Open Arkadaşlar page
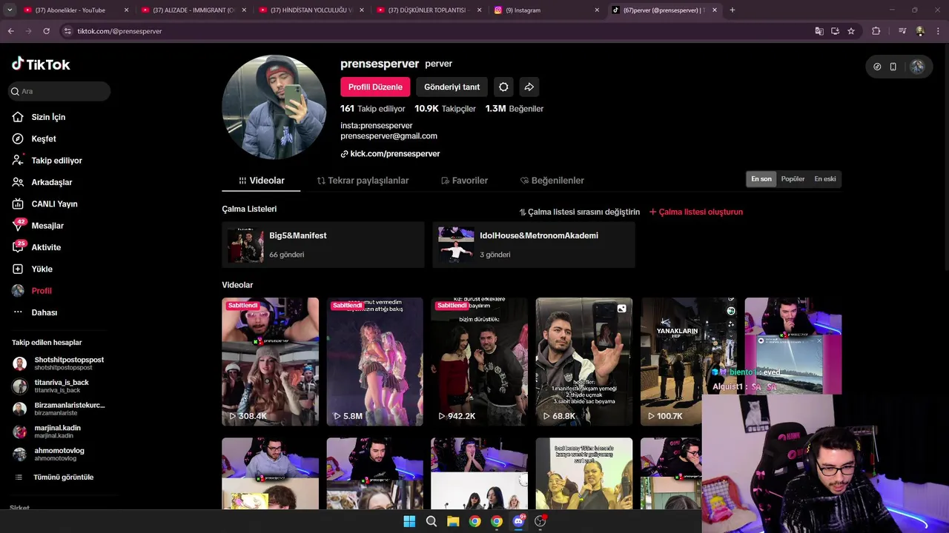 tap(51, 182)
